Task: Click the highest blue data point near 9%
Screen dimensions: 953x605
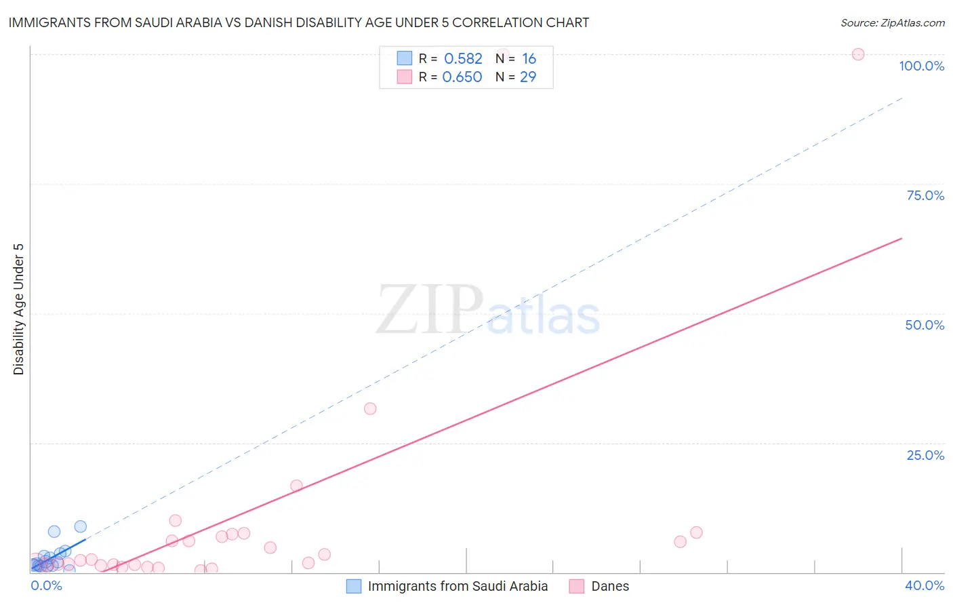Action: [x=81, y=526]
